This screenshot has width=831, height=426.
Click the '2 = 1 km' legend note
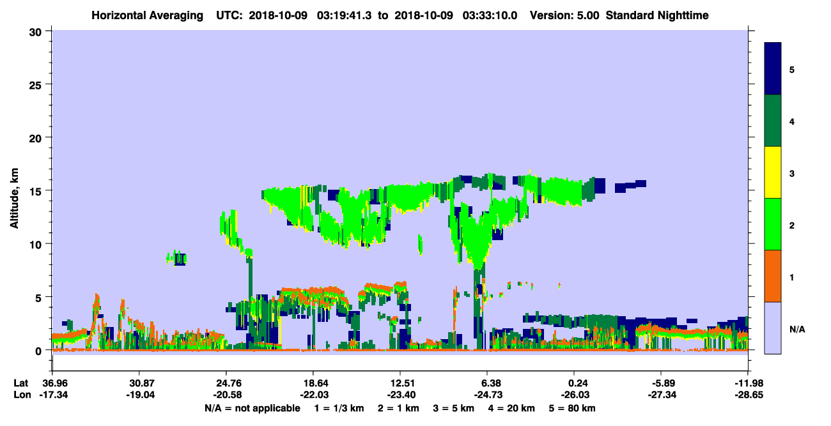(x=400, y=408)
